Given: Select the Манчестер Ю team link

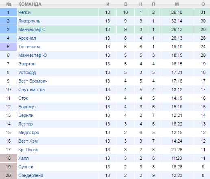Looking at the screenshot, I should tap(33, 55).
